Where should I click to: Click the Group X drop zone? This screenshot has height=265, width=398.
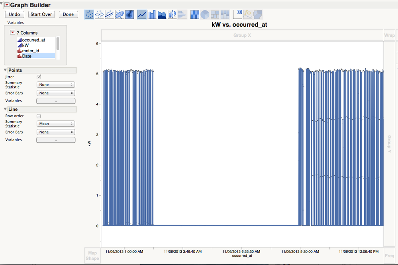click(x=242, y=35)
